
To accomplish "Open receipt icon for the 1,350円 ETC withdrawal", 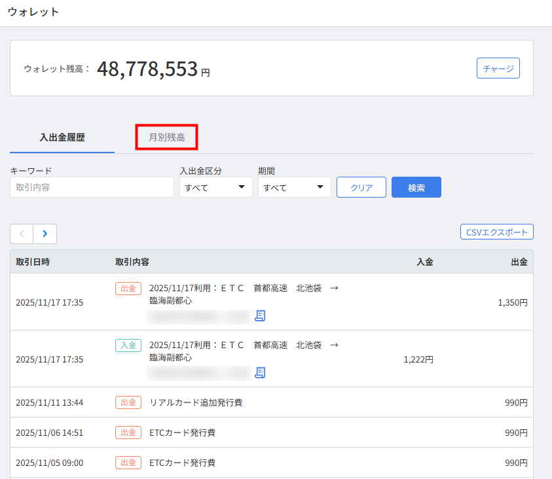I will pyautogui.click(x=260, y=316).
